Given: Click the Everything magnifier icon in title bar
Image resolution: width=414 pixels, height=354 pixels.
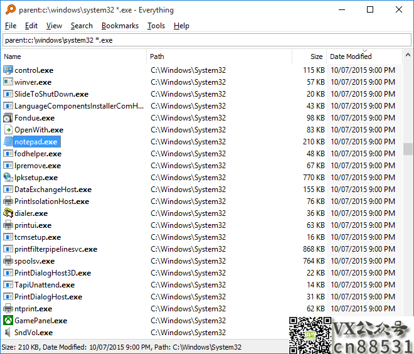Looking at the screenshot, I should click(9, 10).
